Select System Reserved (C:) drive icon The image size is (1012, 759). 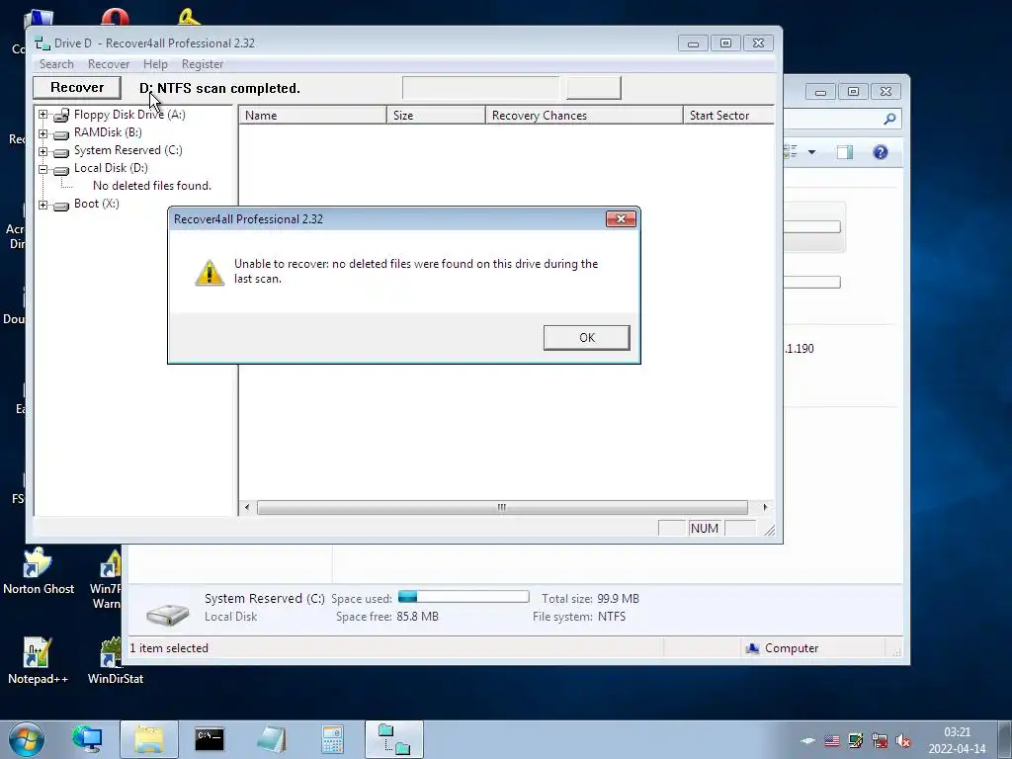[x=61, y=152]
